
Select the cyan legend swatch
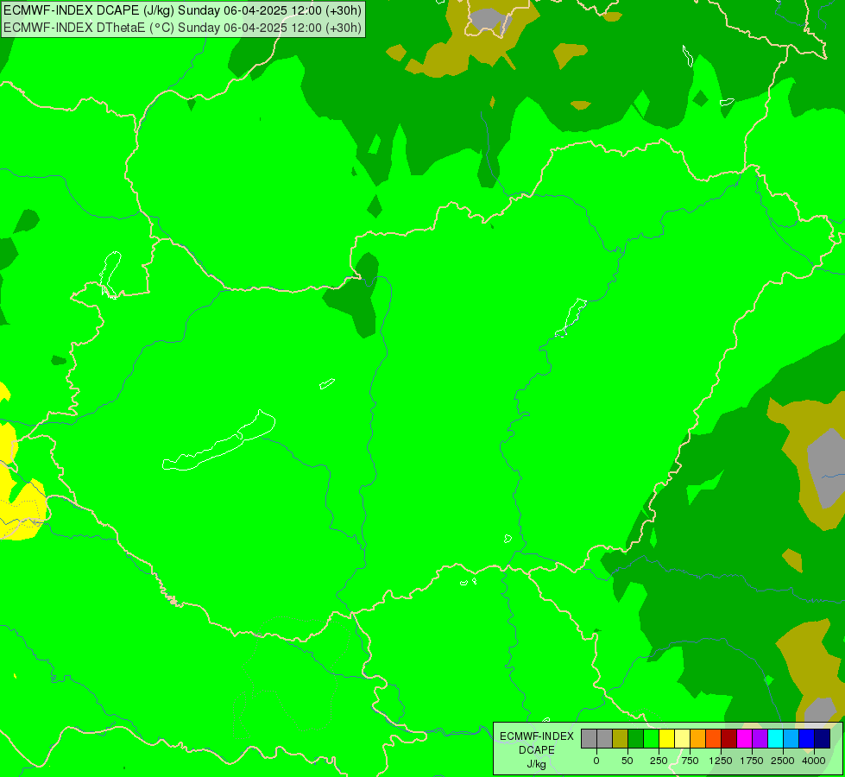pos(776,738)
